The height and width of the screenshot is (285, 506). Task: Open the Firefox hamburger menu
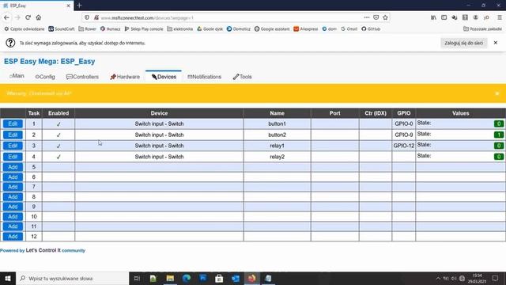499,17
